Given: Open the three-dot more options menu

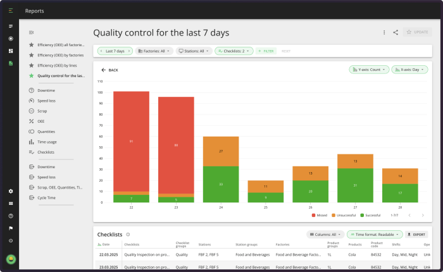Looking at the screenshot, I should point(384,32).
